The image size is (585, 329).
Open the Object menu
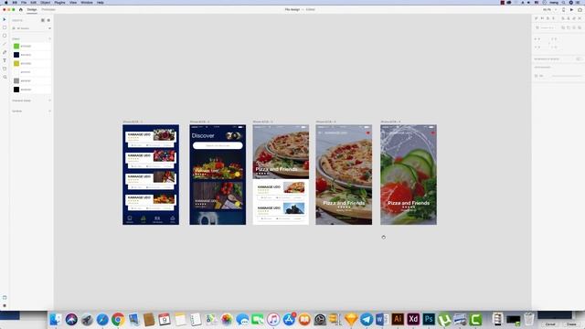[x=45, y=2]
